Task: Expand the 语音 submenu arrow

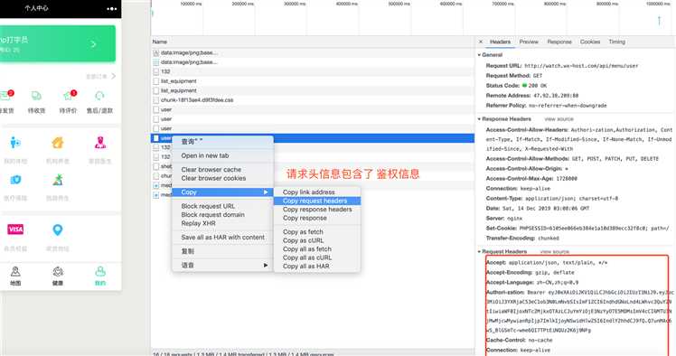Action: (x=266, y=265)
